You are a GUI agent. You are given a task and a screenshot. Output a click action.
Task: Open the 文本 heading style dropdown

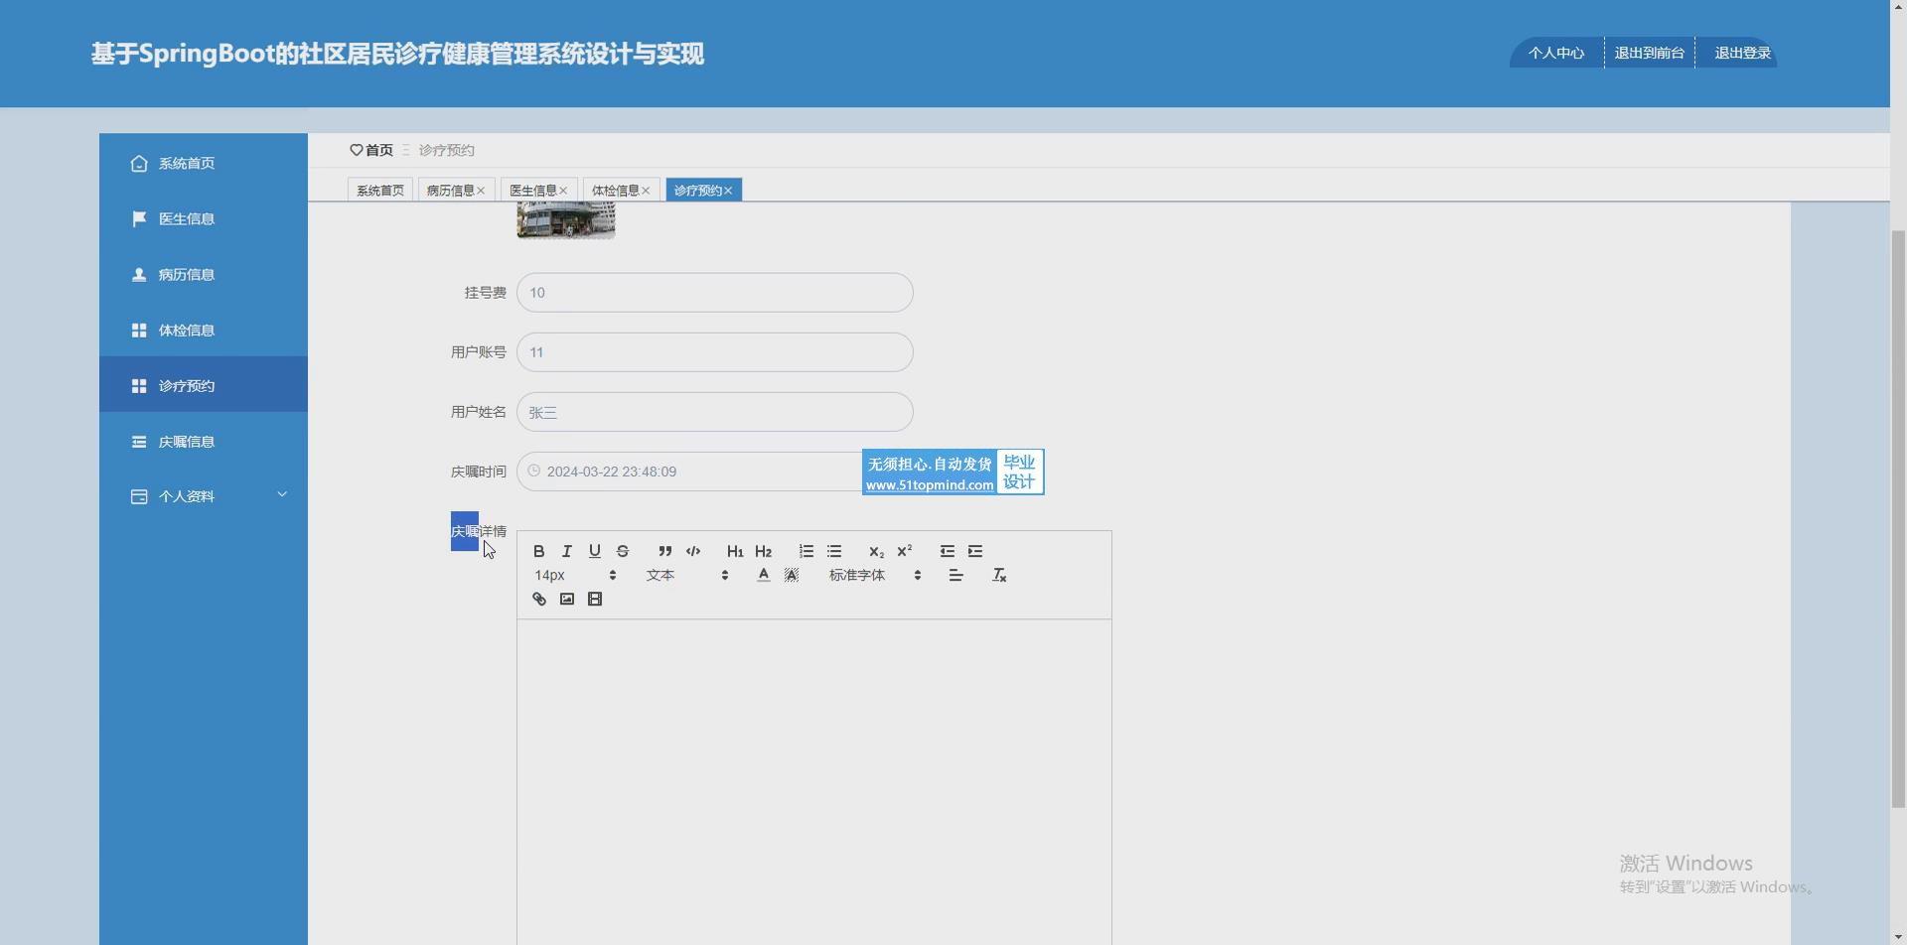686,575
